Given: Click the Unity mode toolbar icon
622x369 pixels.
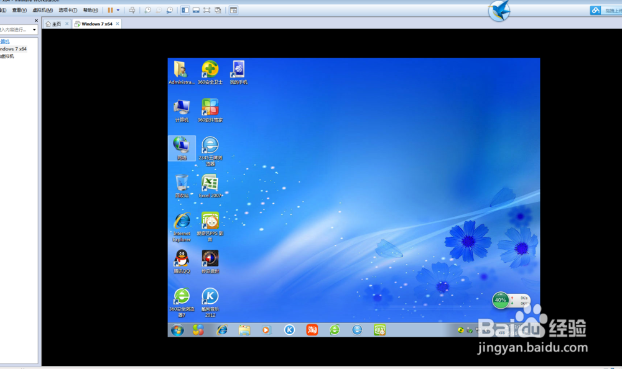Looking at the screenshot, I should click(218, 11).
